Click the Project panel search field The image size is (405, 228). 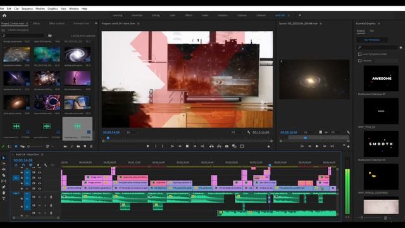point(23,35)
